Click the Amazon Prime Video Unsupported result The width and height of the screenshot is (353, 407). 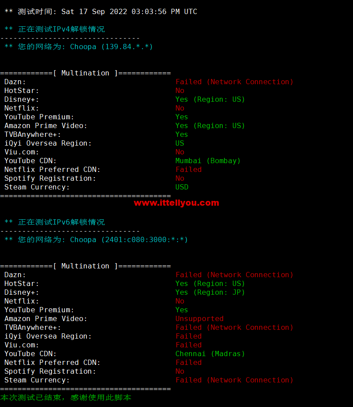coord(200,318)
